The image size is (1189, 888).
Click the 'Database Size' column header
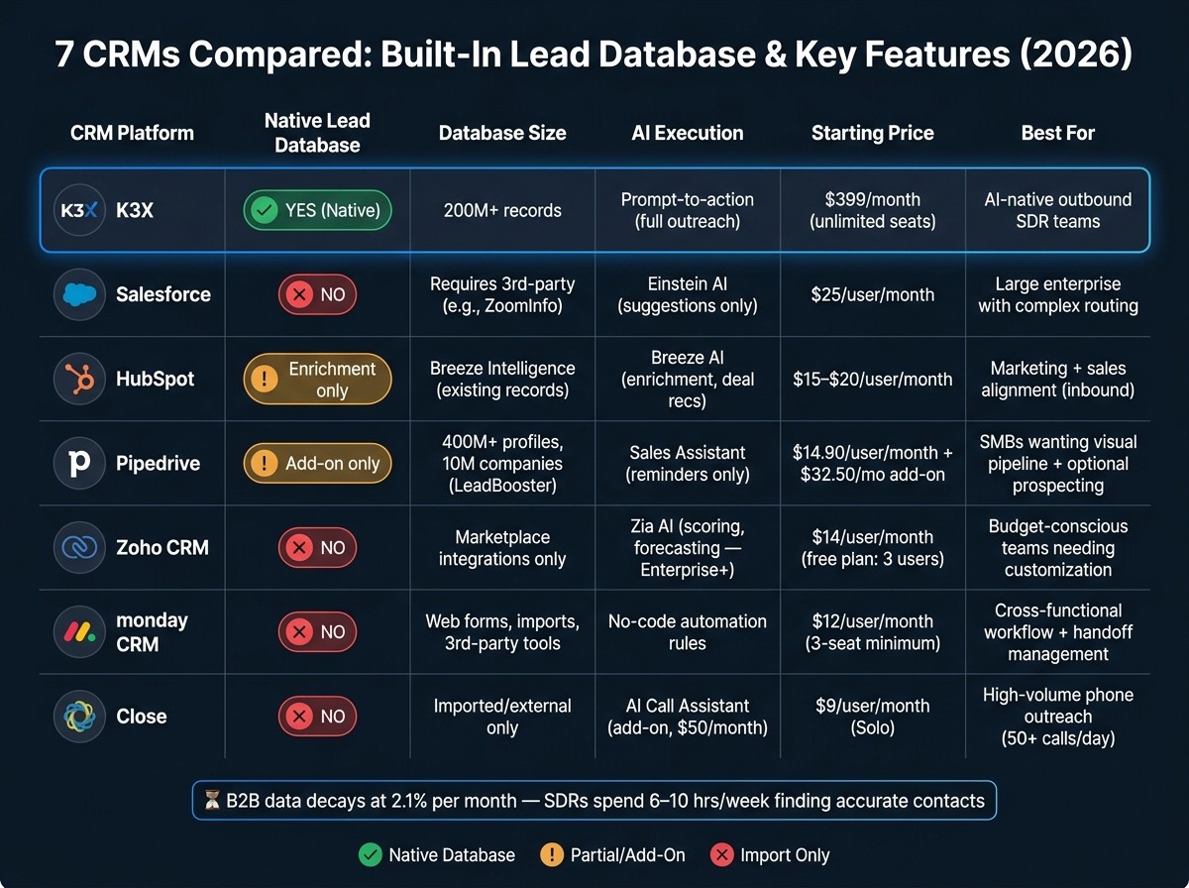502,132
